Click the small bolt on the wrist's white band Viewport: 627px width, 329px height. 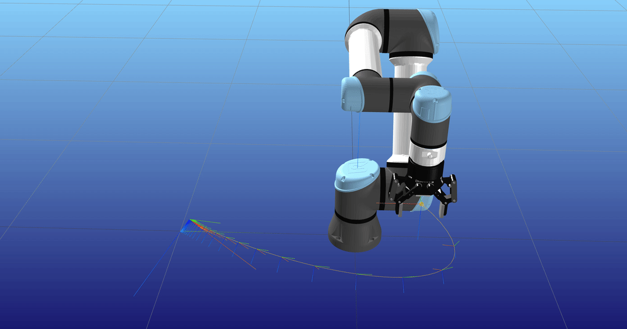(x=428, y=155)
